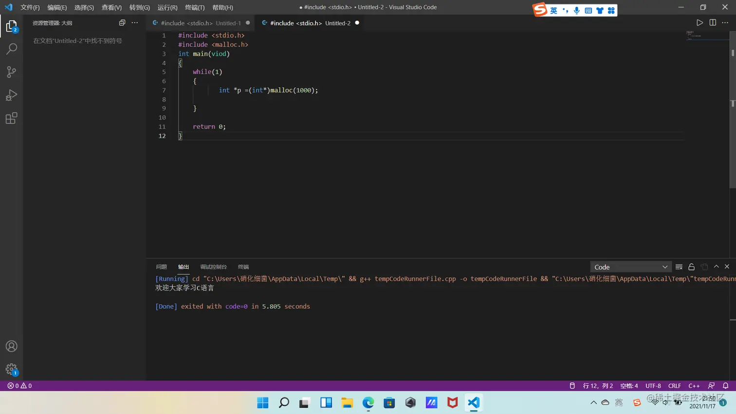Place cursor on the return 0; line

tap(209, 127)
